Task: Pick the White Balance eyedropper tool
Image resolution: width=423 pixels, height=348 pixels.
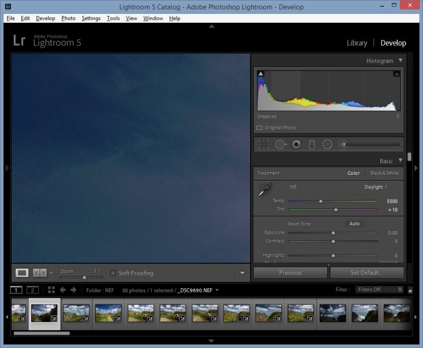Action: coord(265,190)
